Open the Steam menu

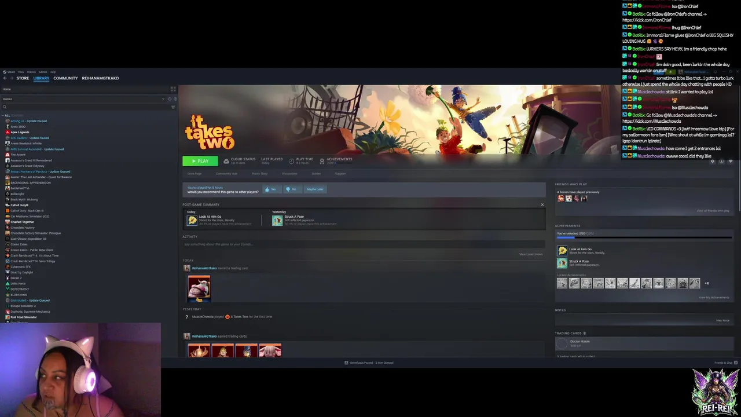pyautogui.click(x=11, y=72)
